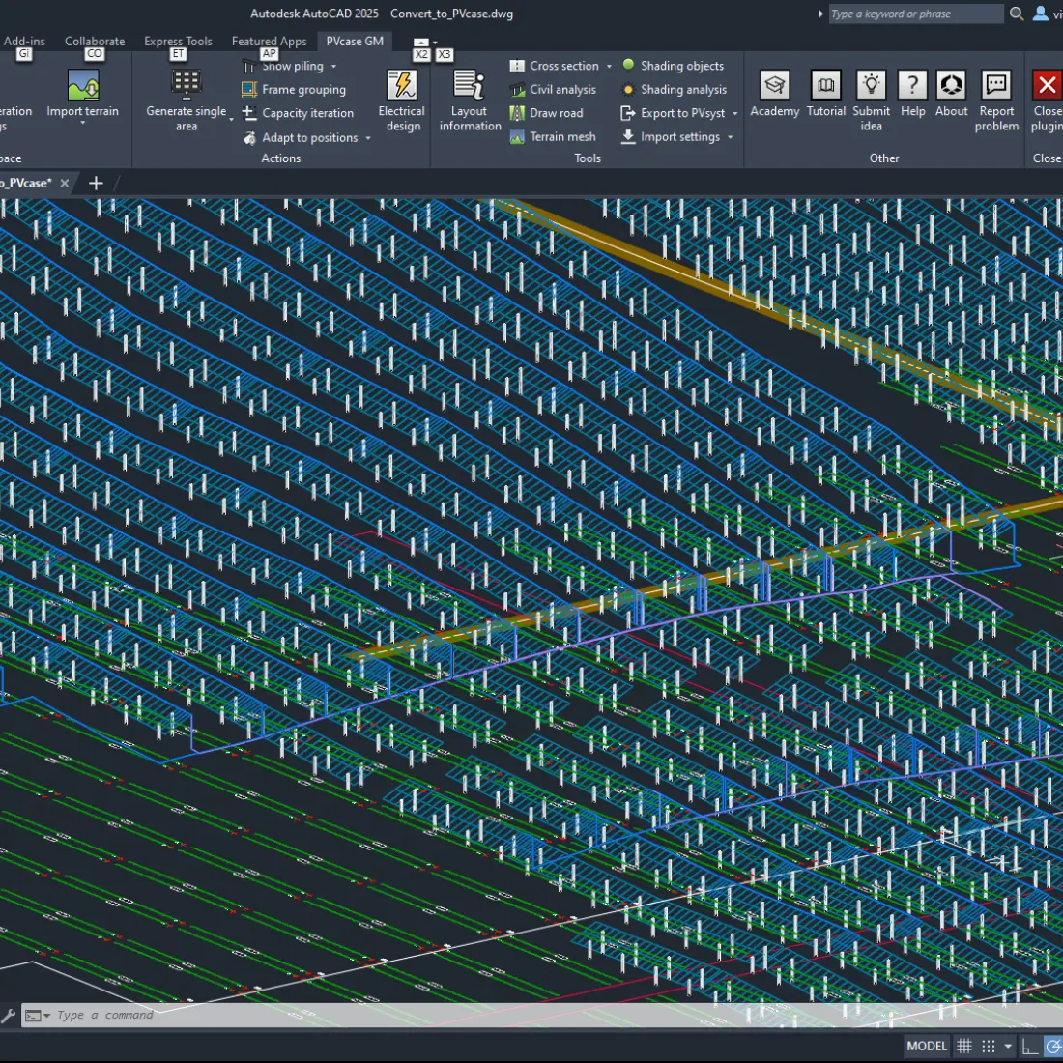Toggle the drawing grid display in status bar
Screen dimensions: 1063x1063
pyautogui.click(x=963, y=1046)
